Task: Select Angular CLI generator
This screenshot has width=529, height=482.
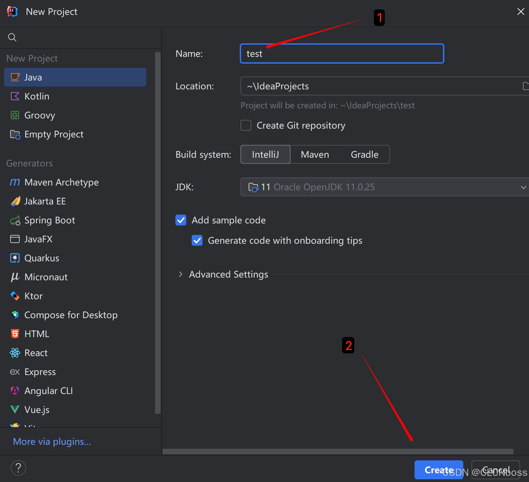Action: pos(75,391)
